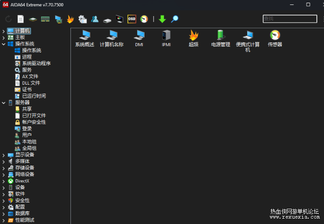Image resolution: width=324 pixels, height=224 pixels.
Task: Expand the 存储设备 tree node
Action: coord(4,168)
